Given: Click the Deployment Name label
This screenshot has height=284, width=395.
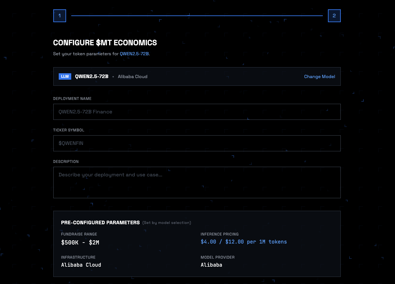Looking at the screenshot, I should [72, 99].
